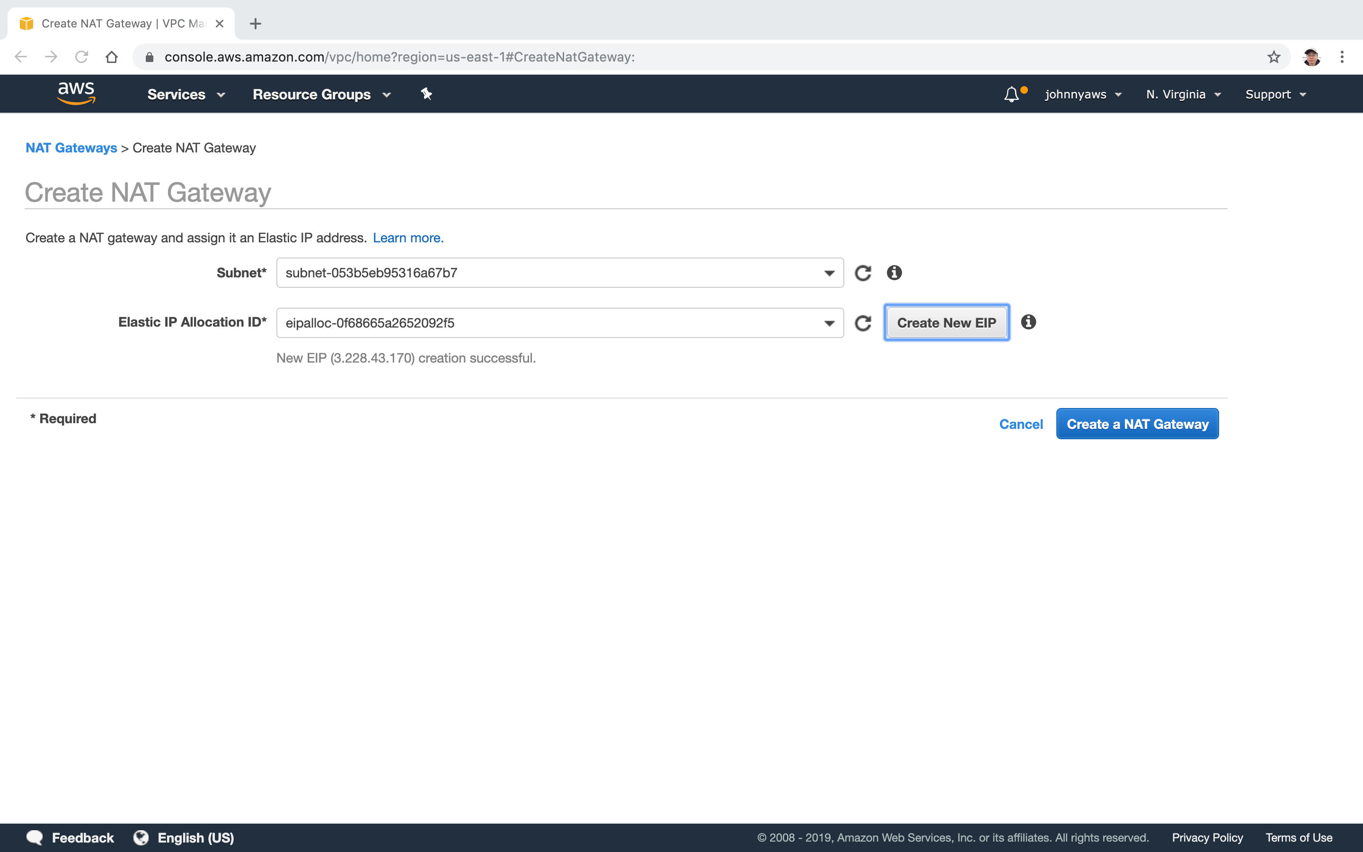Click the browser forward arrow
This screenshot has height=852, width=1363.
(51, 57)
